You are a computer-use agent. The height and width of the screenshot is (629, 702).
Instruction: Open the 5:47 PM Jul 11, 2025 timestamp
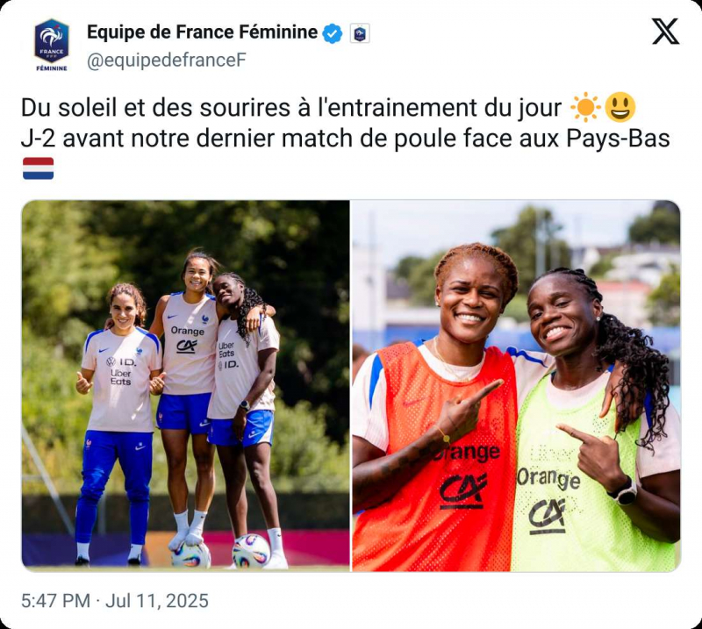pos(115,601)
